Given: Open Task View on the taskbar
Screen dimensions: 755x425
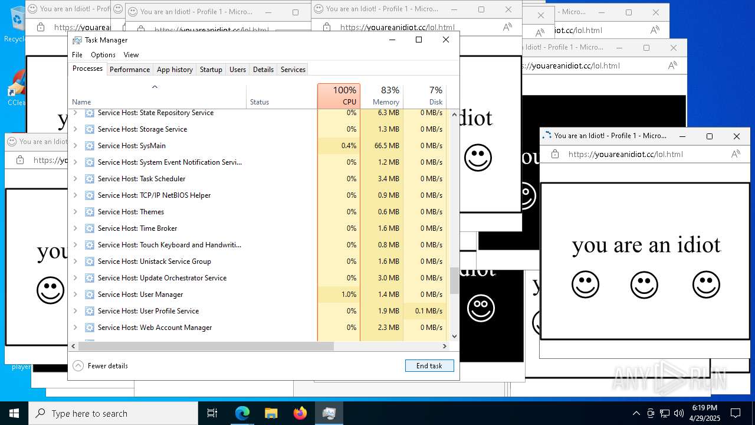Looking at the screenshot, I should pos(212,413).
